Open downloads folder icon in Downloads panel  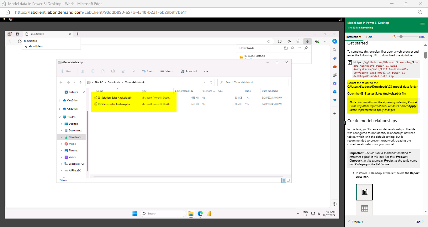coord(286,48)
